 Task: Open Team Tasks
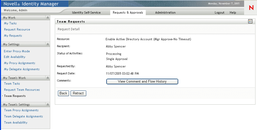12,84
